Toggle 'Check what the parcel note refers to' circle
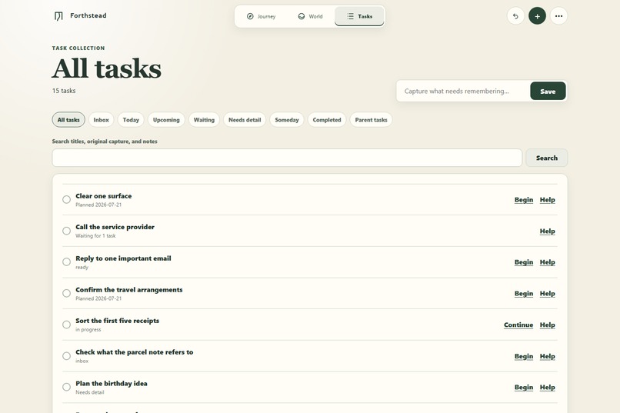The width and height of the screenshot is (620, 413). pos(66,356)
